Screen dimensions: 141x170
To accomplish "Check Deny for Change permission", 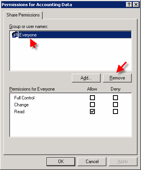I will (x=115, y=105).
